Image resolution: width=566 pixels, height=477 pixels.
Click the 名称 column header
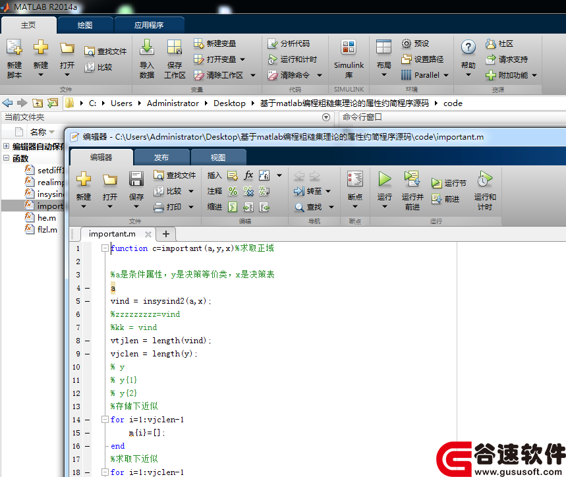coord(38,132)
